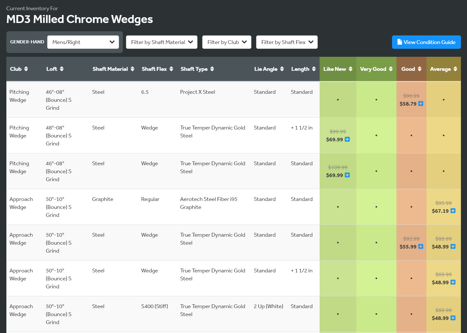Click plus icon beside $55.99 Good price
Image resolution: width=467 pixels, height=333 pixels.
(421, 247)
